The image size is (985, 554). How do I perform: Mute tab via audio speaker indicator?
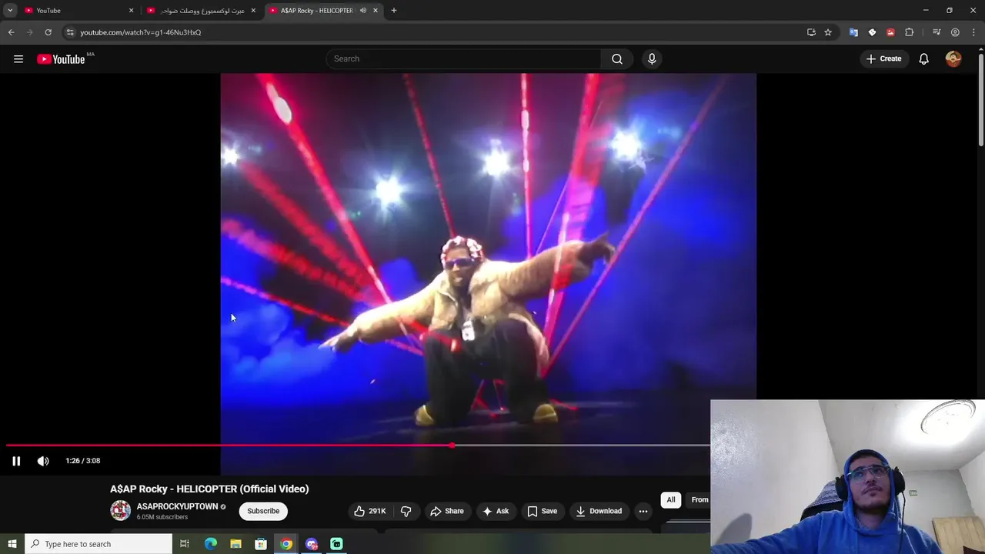(x=363, y=11)
